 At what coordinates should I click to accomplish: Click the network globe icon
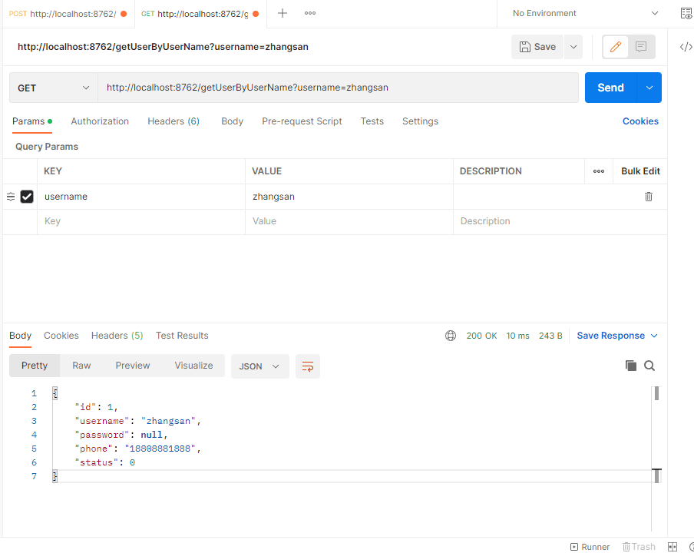pos(451,336)
